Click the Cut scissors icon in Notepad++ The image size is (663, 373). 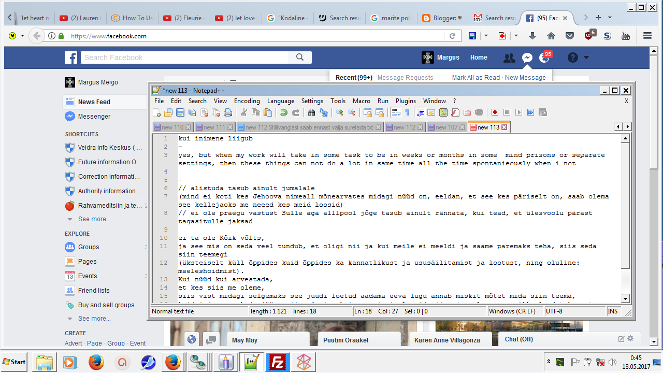tap(243, 112)
